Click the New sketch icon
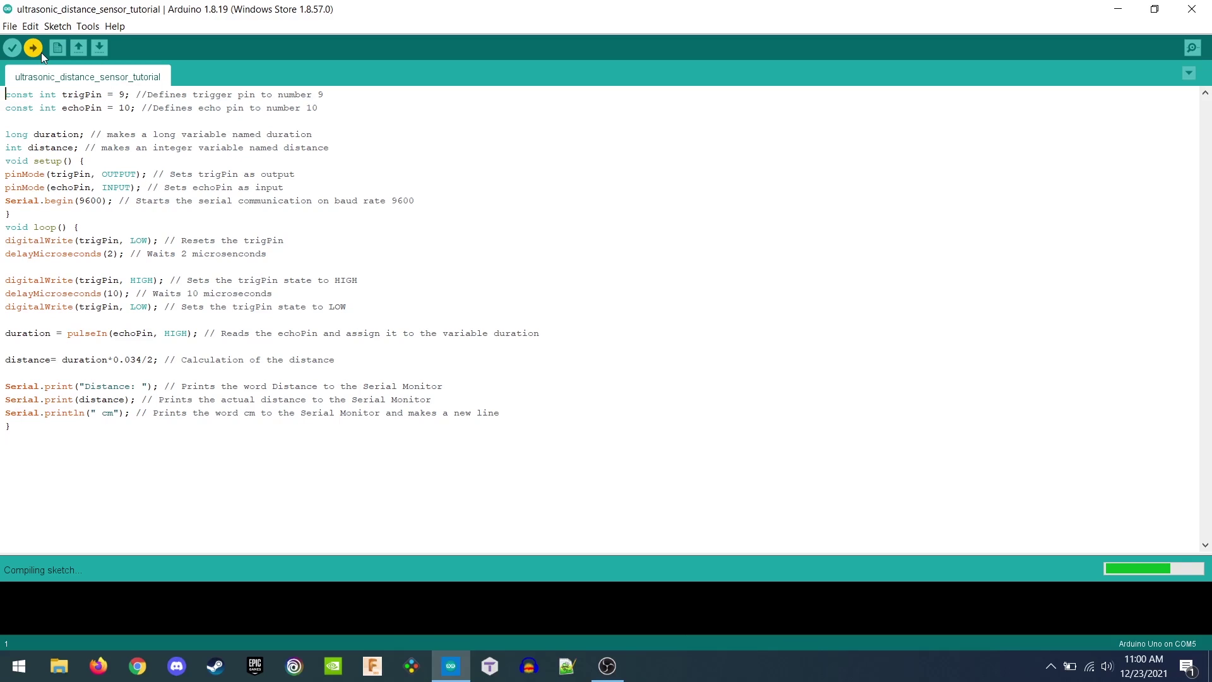Screen dimensions: 1212x682 57,48
